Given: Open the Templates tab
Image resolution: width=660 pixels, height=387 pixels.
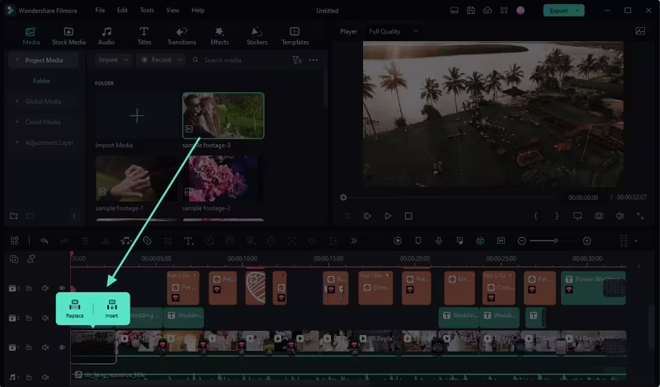Looking at the screenshot, I should point(295,36).
